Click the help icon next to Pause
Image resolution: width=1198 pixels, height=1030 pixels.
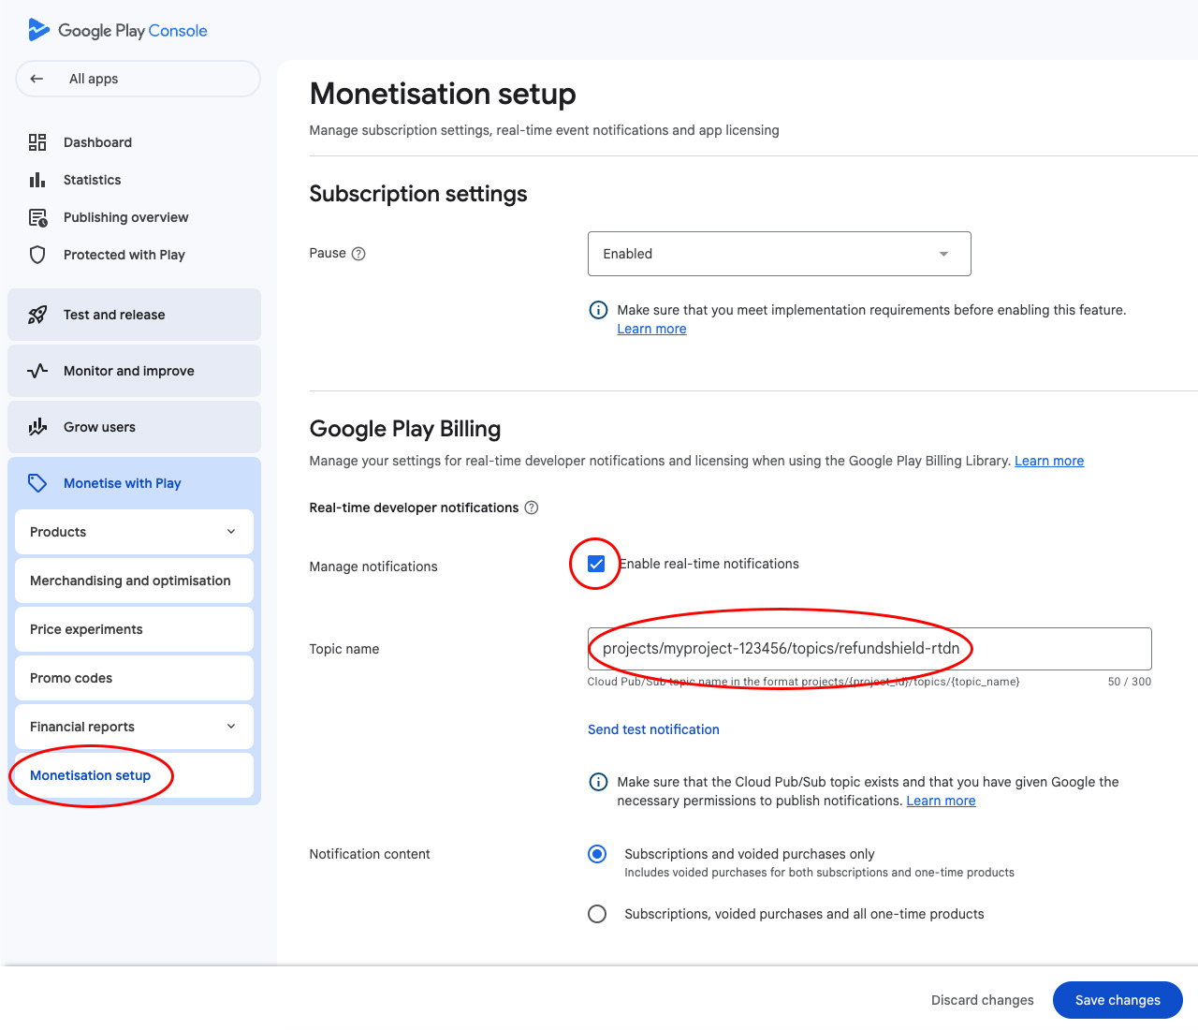coord(358,254)
